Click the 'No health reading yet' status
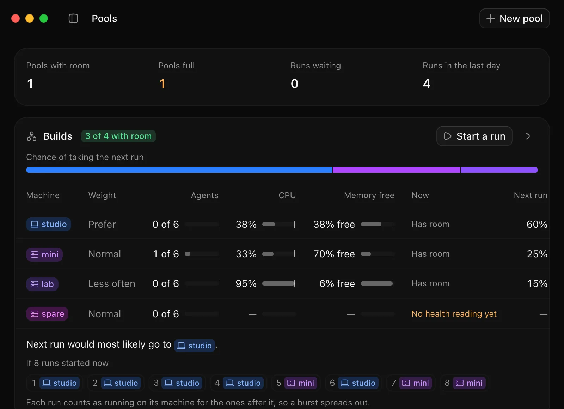Screen dimensions: 564x409 coord(454,314)
